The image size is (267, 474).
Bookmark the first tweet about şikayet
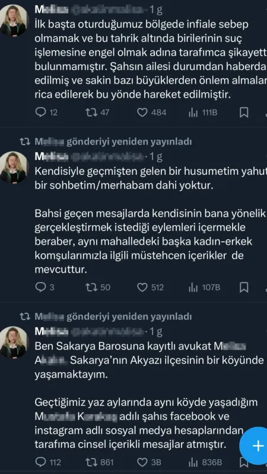pyautogui.click(x=244, y=113)
